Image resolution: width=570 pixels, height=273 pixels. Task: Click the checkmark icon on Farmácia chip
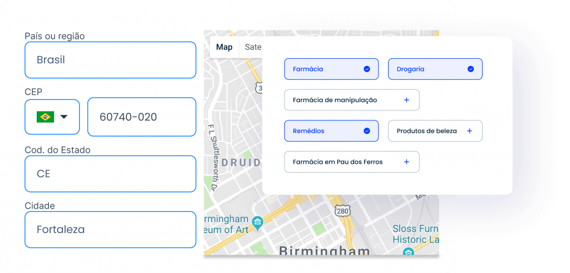(367, 69)
